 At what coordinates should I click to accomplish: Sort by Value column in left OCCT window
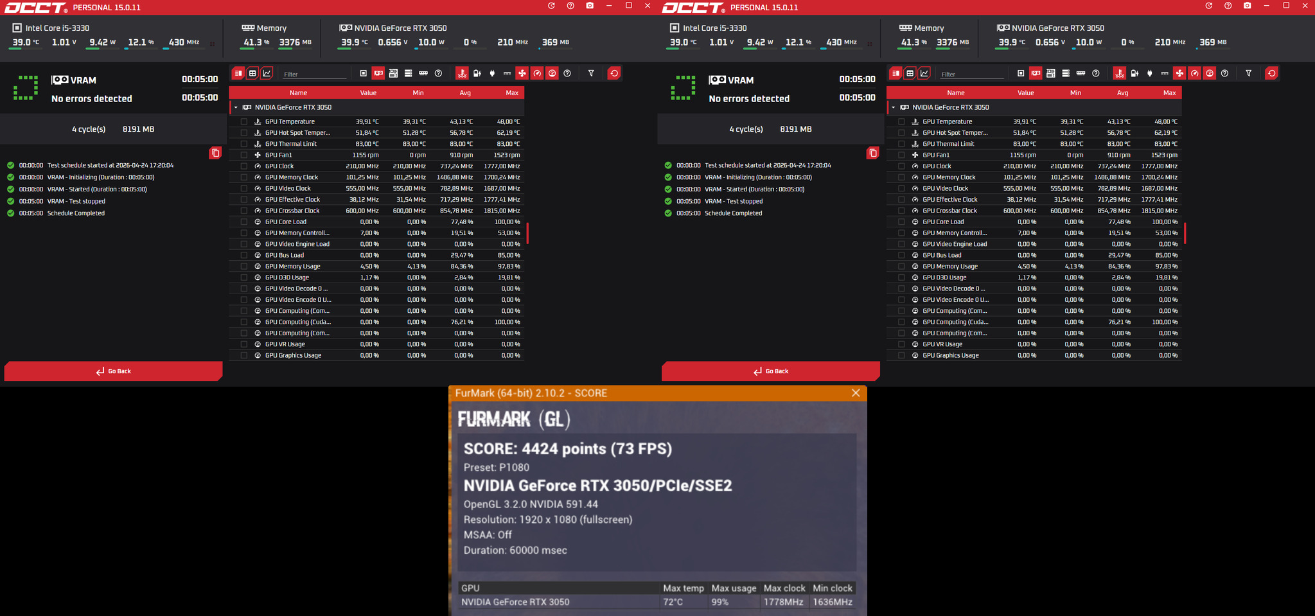pos(368,93)
